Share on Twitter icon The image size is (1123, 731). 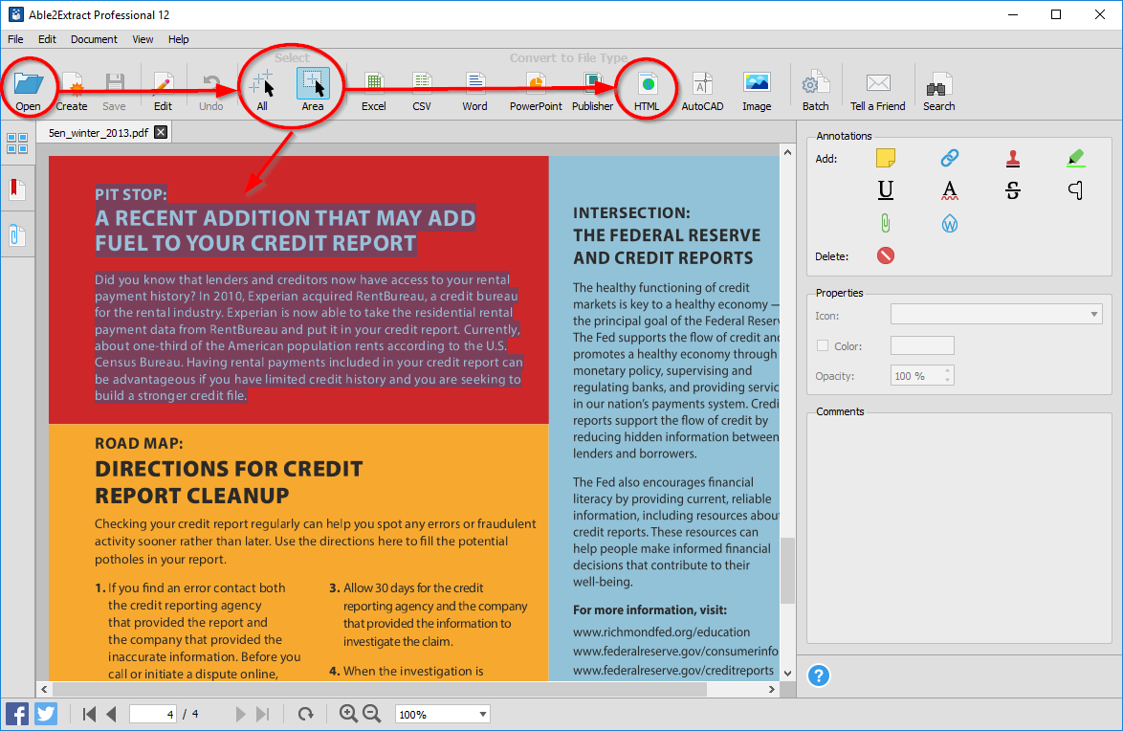point(46,714)
